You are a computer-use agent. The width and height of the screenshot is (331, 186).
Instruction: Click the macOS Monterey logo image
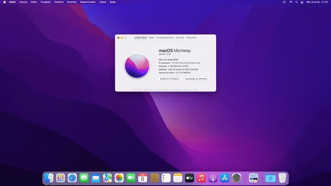tap(137, 65)
